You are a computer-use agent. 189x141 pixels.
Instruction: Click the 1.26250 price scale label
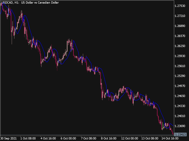pos(180,46)
